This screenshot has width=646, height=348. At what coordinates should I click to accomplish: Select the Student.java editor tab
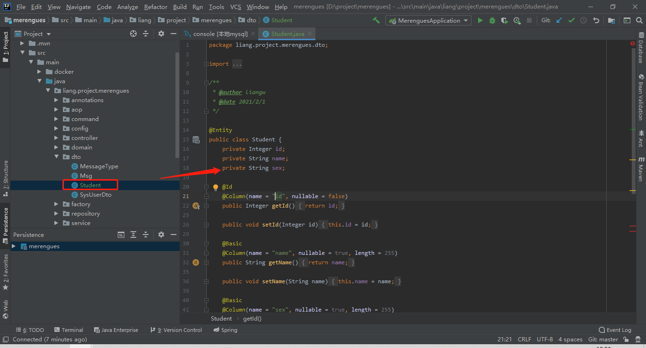pyautogui.click(x=287, y=34)
